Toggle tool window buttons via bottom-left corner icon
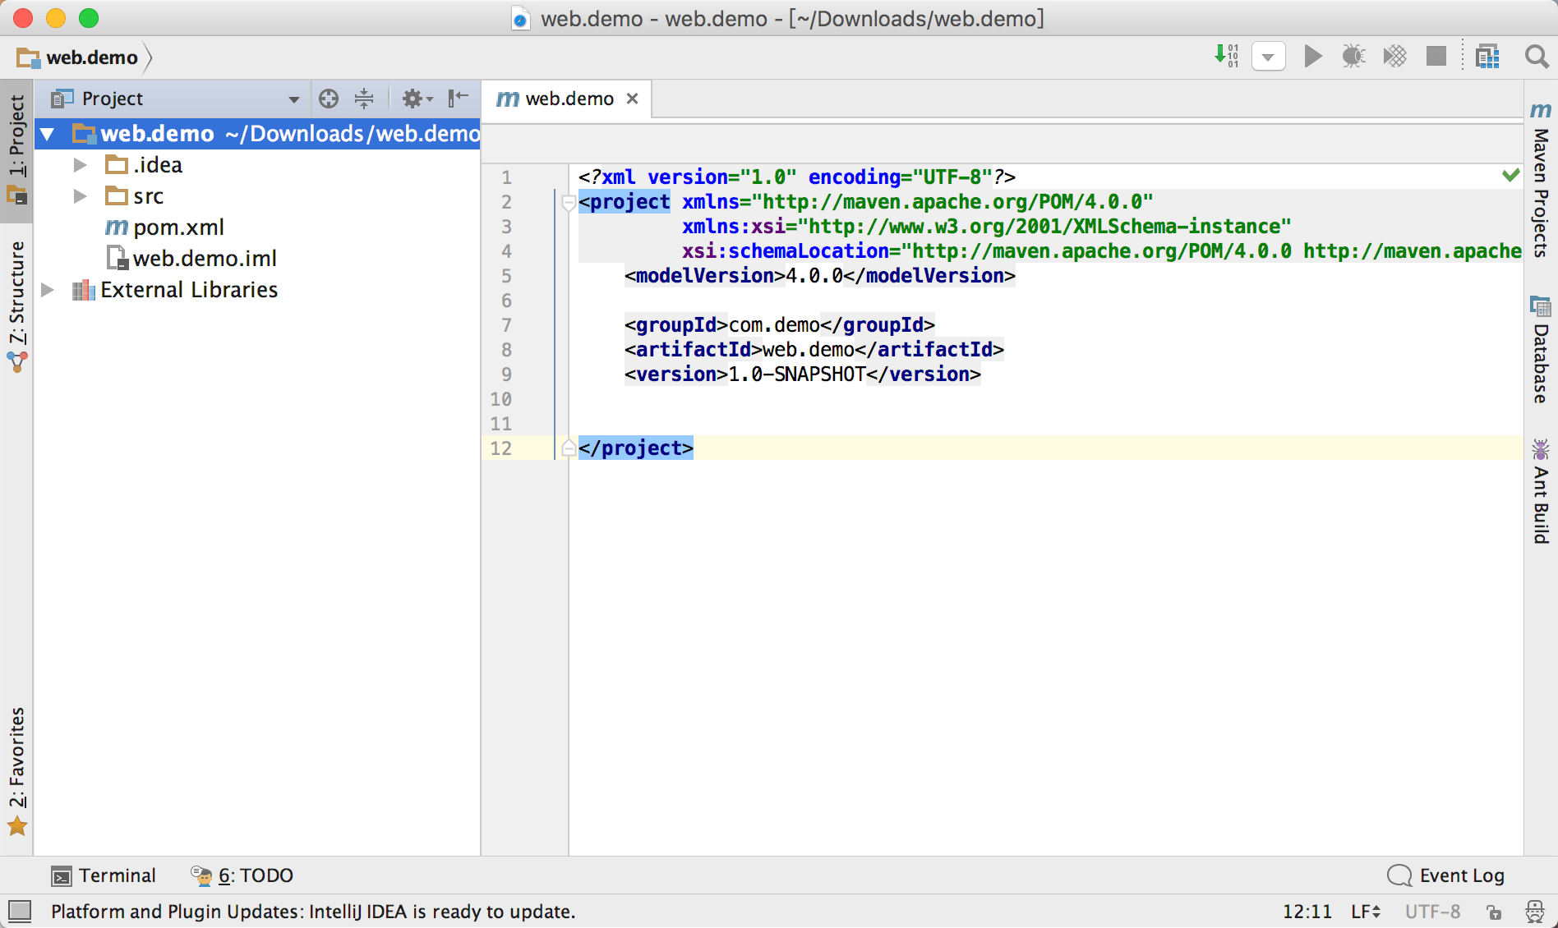Image resolution: width=1558 pixels, height=928 pixels. 19,911
